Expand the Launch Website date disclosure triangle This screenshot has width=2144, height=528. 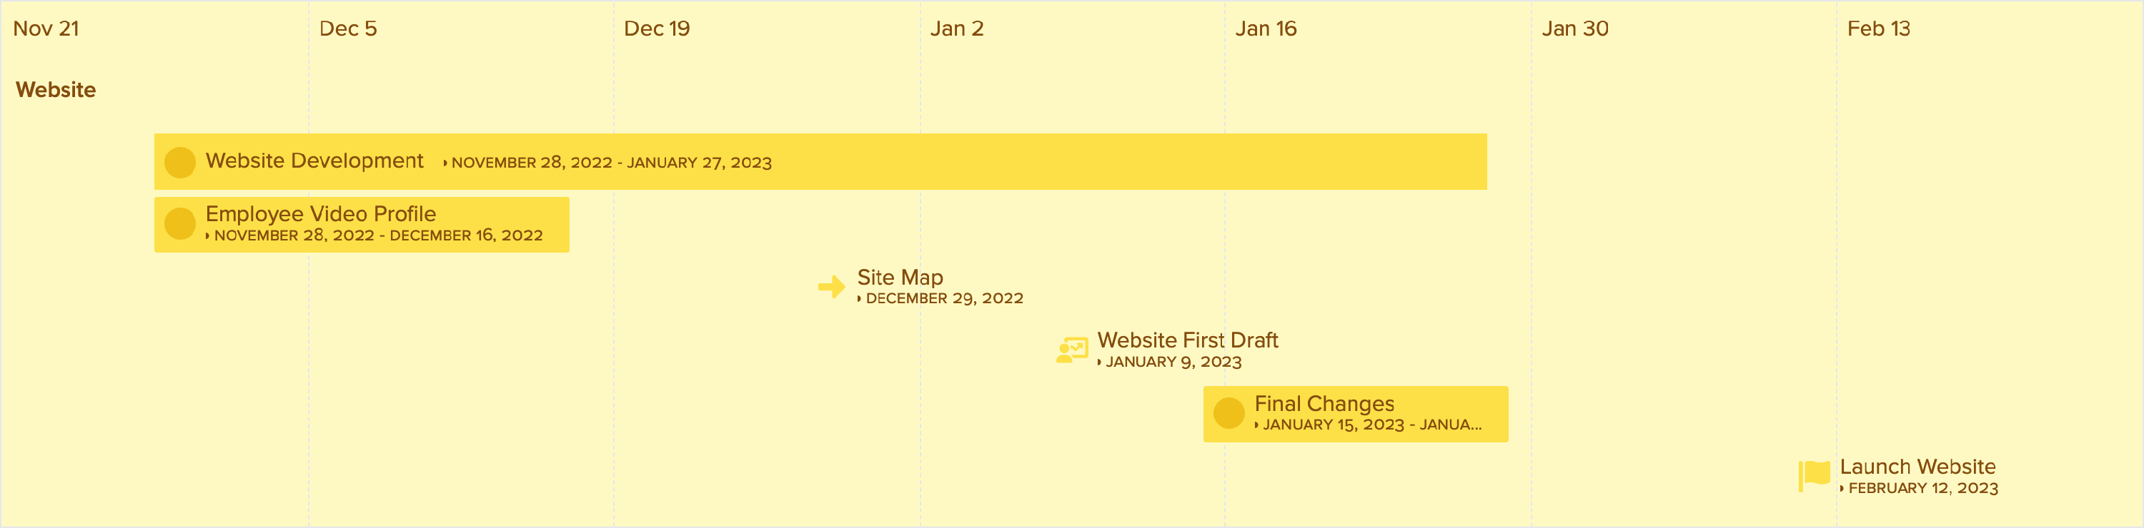[x=1842, y=489]
